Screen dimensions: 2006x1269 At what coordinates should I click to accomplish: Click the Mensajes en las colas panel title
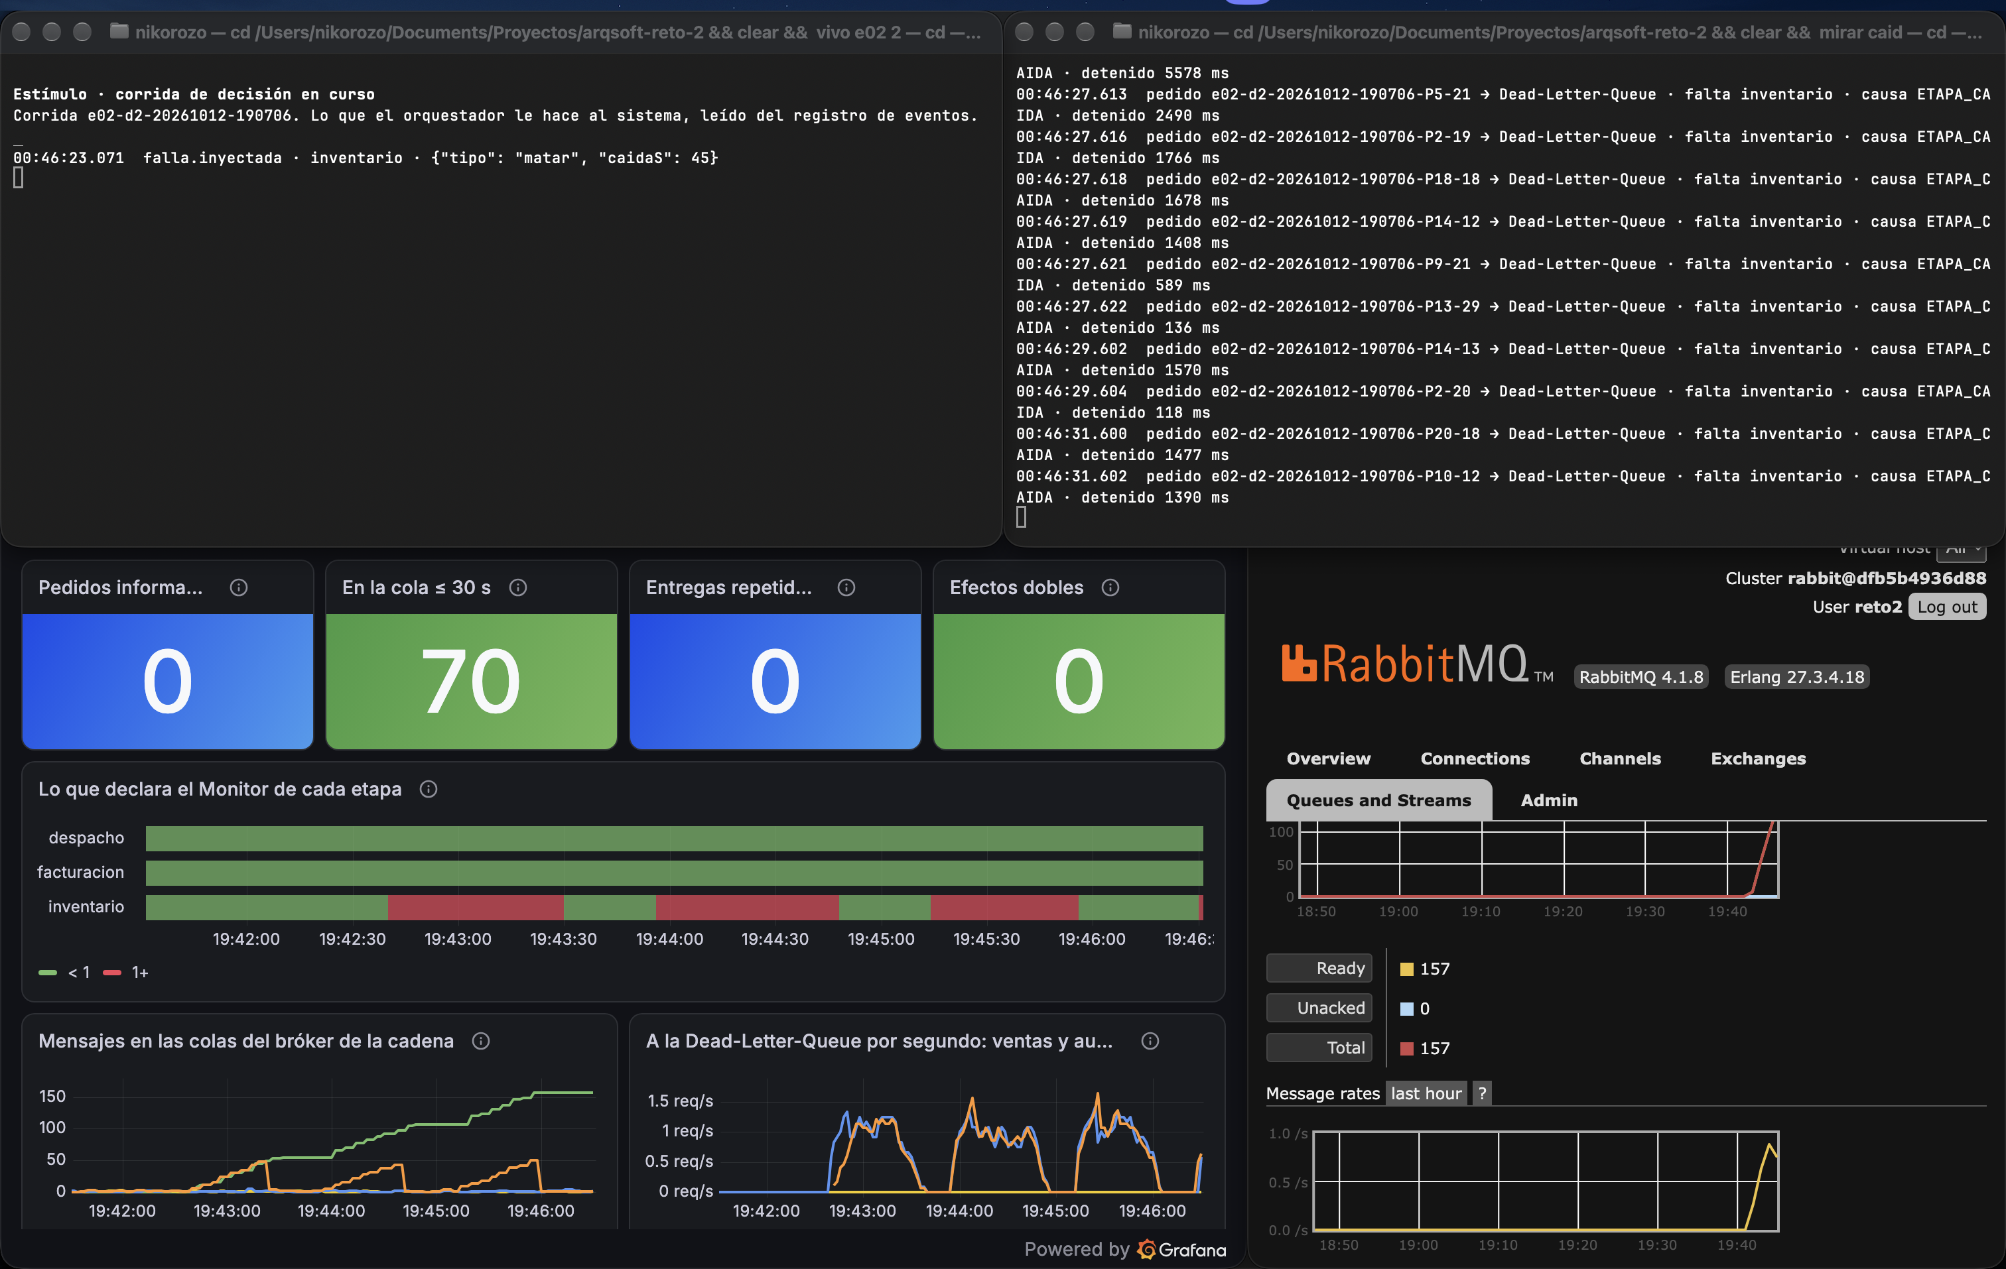pyautogui.click(x=245, y=1041)
